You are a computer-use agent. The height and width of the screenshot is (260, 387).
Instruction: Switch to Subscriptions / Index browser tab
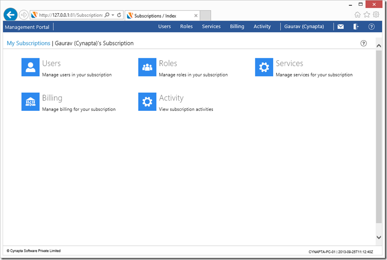pos(162,16)
